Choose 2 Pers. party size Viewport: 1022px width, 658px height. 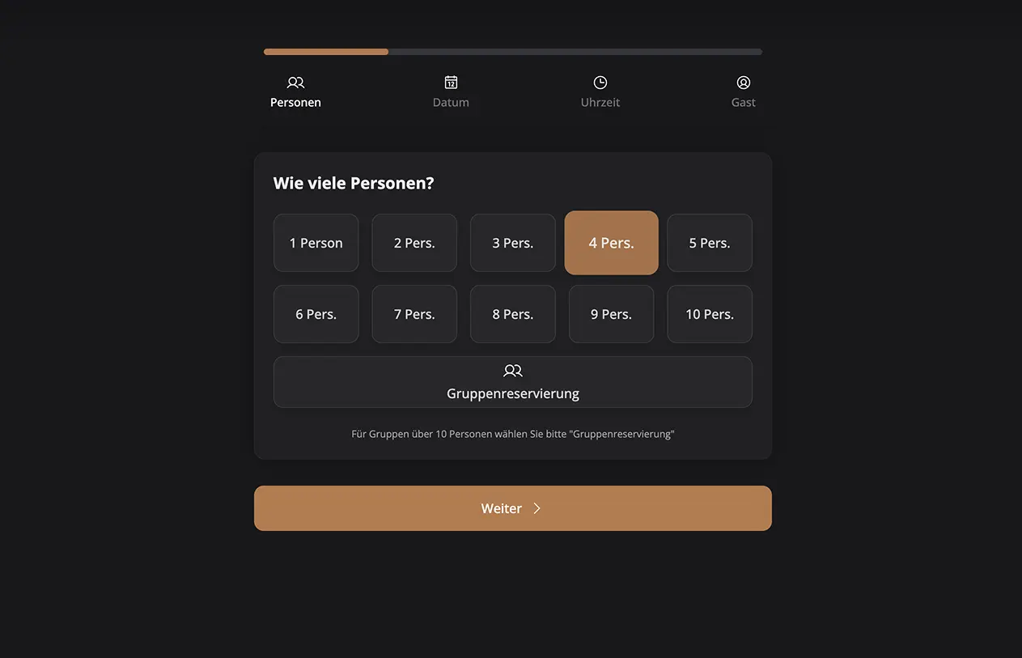tap(414, 243)
